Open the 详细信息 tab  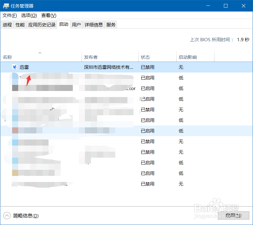93,25
